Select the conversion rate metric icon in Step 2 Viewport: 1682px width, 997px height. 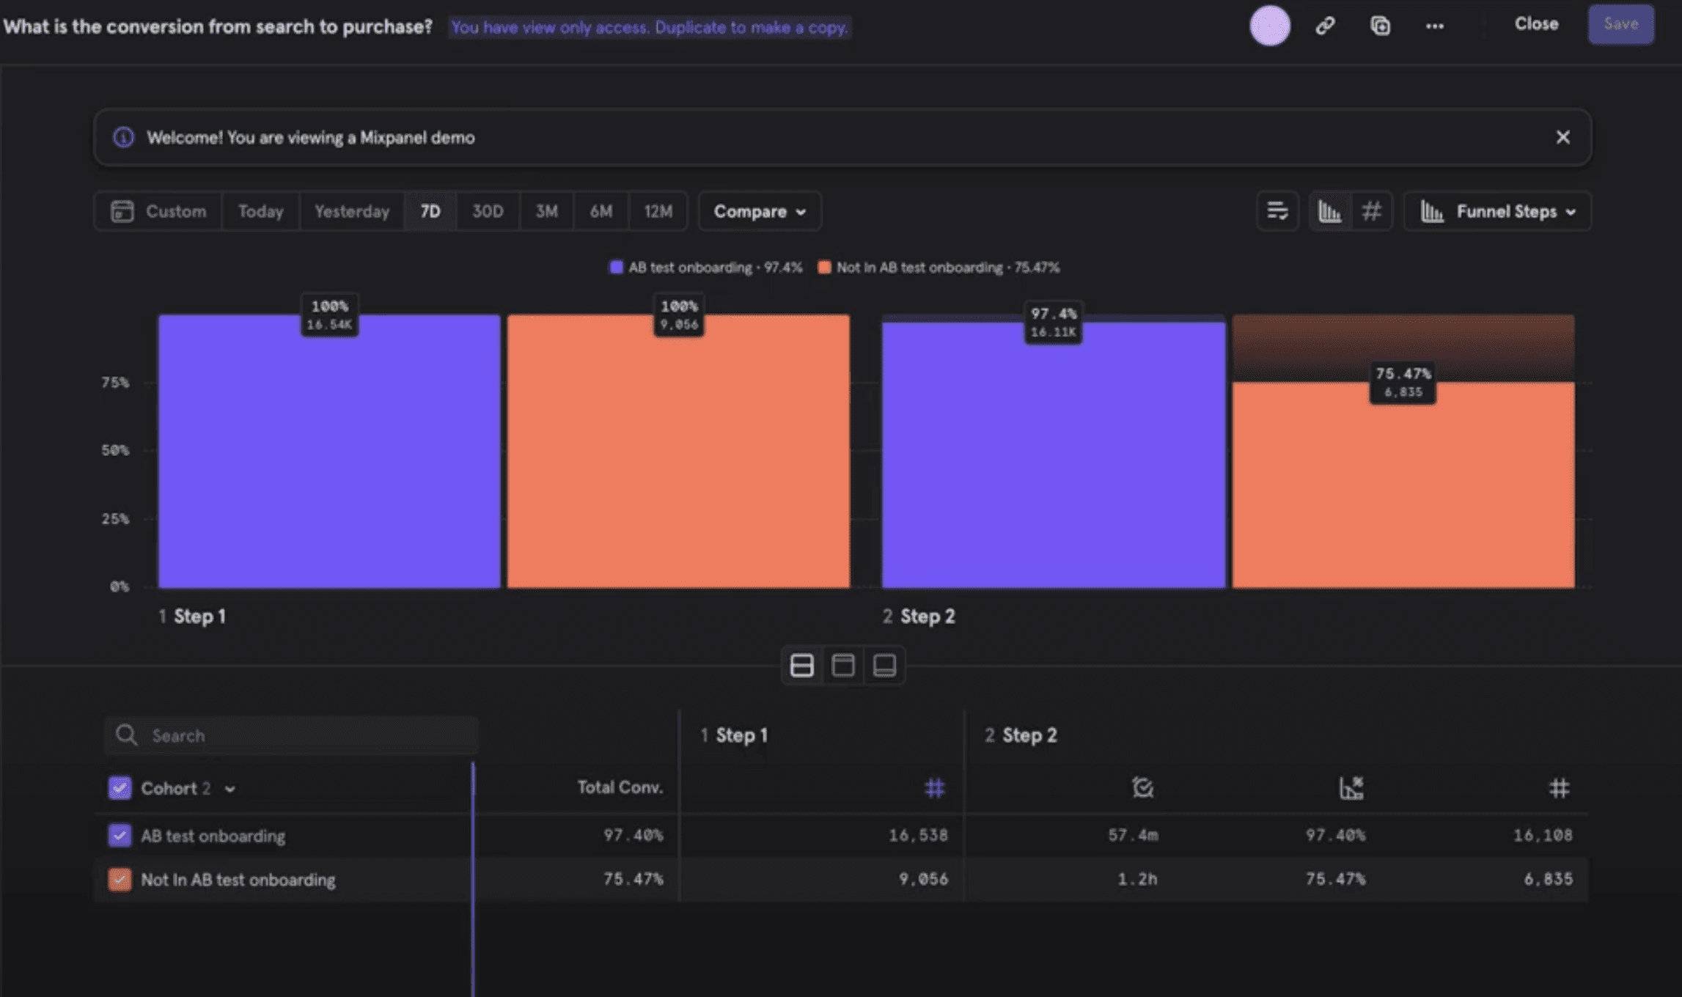[x=1352, y=788]
